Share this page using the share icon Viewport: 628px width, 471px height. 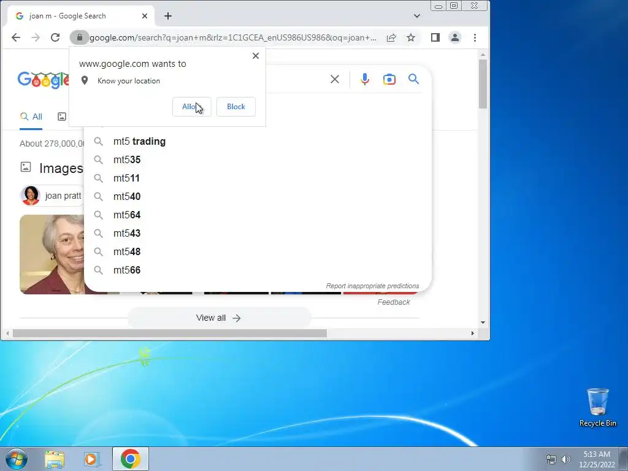coord(391,37)
